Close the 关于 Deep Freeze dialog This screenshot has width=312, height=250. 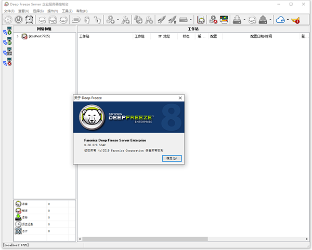click(x=180, y=98)
